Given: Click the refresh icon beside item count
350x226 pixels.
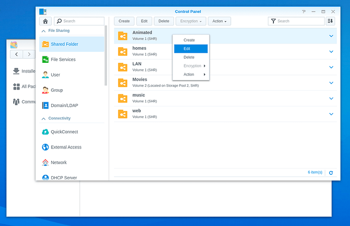Looking at the screenshot, I should click(331, 173).
